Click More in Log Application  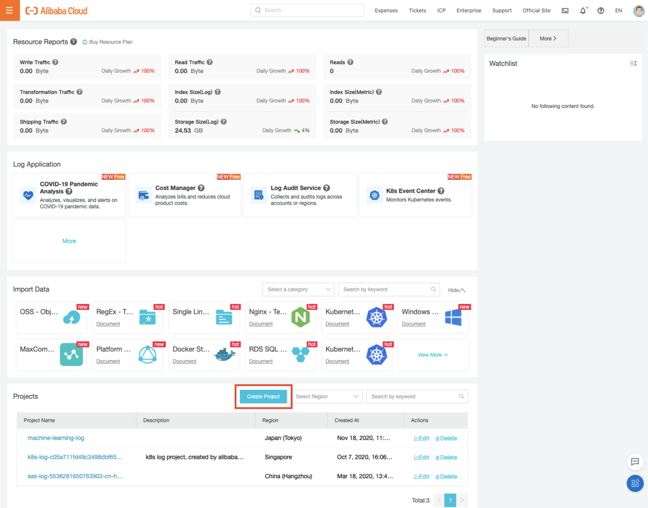click(69, 241)
